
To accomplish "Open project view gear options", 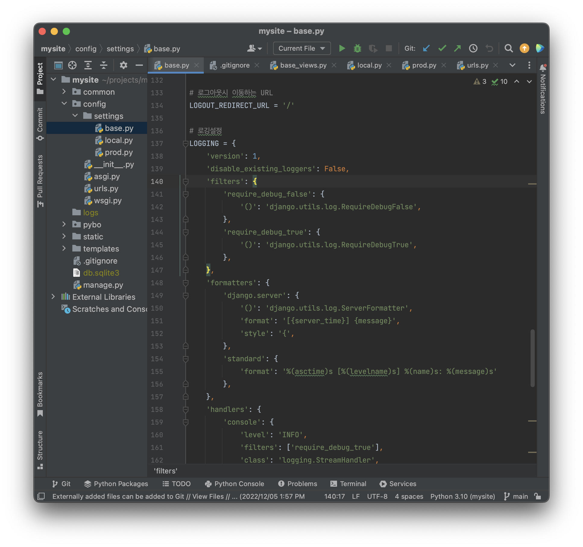I will (x=123, y=65).
